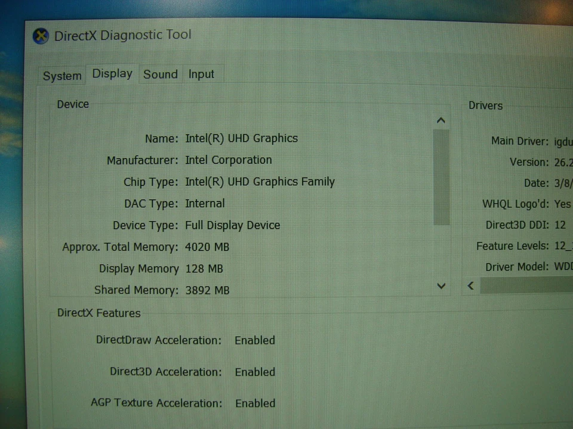This screenshot has height=429, width=573.
Task: Select the Chip Type value Intel(R) UHD Graphics Family
Action: [x=260, y=182]
